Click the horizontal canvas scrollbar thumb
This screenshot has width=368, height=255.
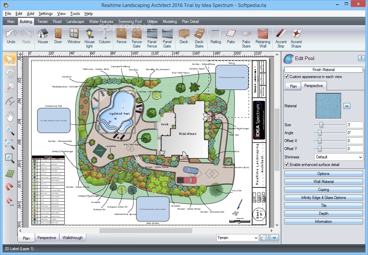coord(146,230)
